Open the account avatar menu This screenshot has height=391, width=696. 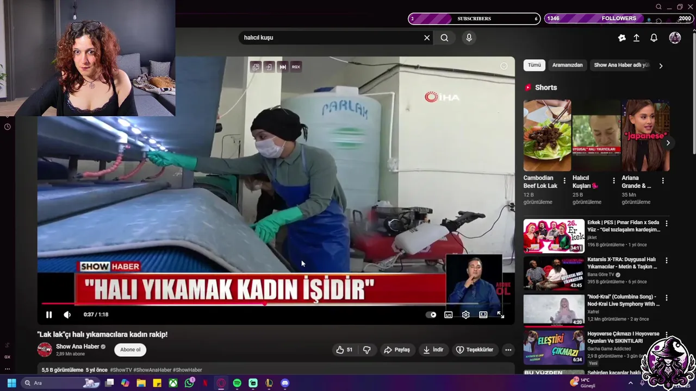click(675, 37)
